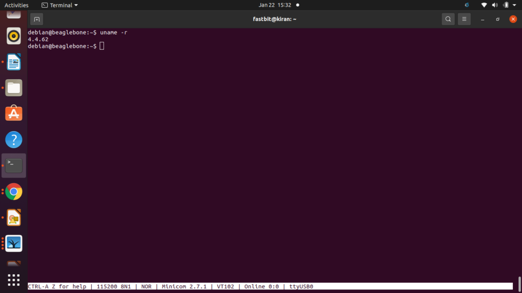
Task: Open a new terminal tab via the titlebar button
Action: coord(36,19)
